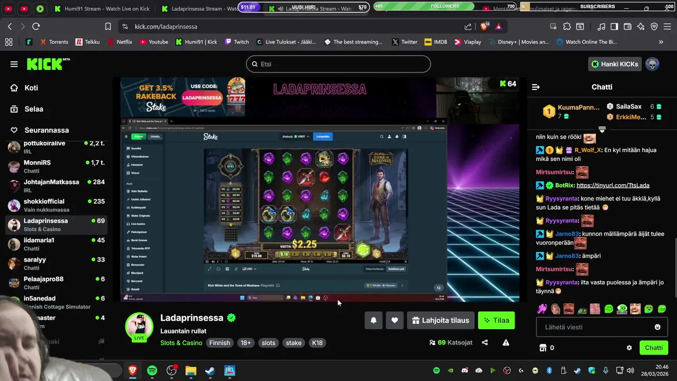
Task: Toggle the notification bell for Ladaprinsessa
Action: (x=373, y=320)
